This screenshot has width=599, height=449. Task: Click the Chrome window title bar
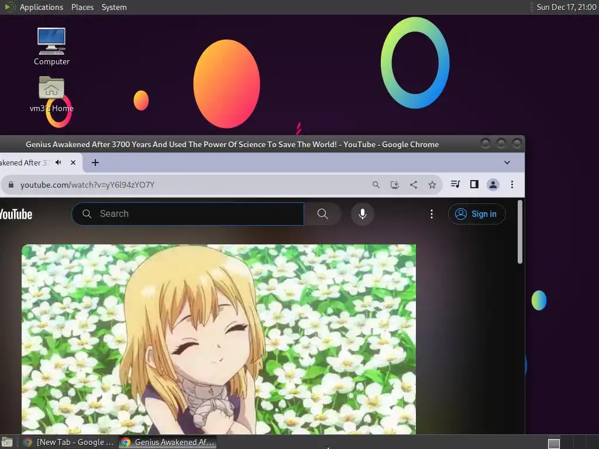[232, 145]
